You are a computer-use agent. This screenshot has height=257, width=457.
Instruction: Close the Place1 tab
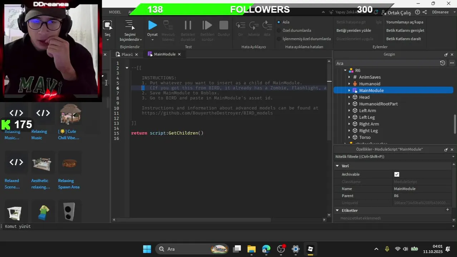136,55
